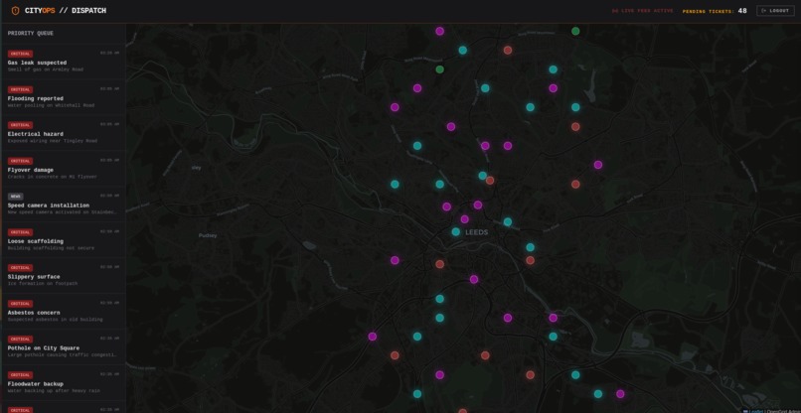Click the LEEDS city label on map
Image resolution: width=801 pixels, height=413 pixels.
pyautogui.click(x=477, y=232)
